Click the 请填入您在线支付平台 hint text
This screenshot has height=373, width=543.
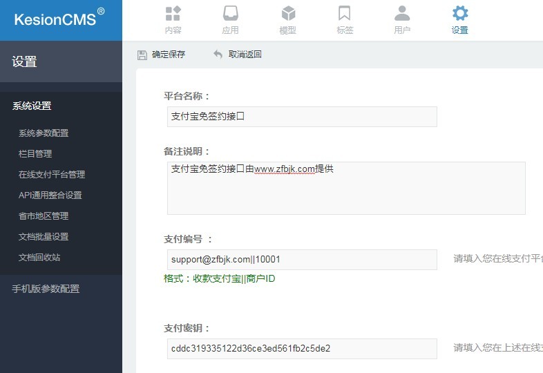(x=498, y=258)
